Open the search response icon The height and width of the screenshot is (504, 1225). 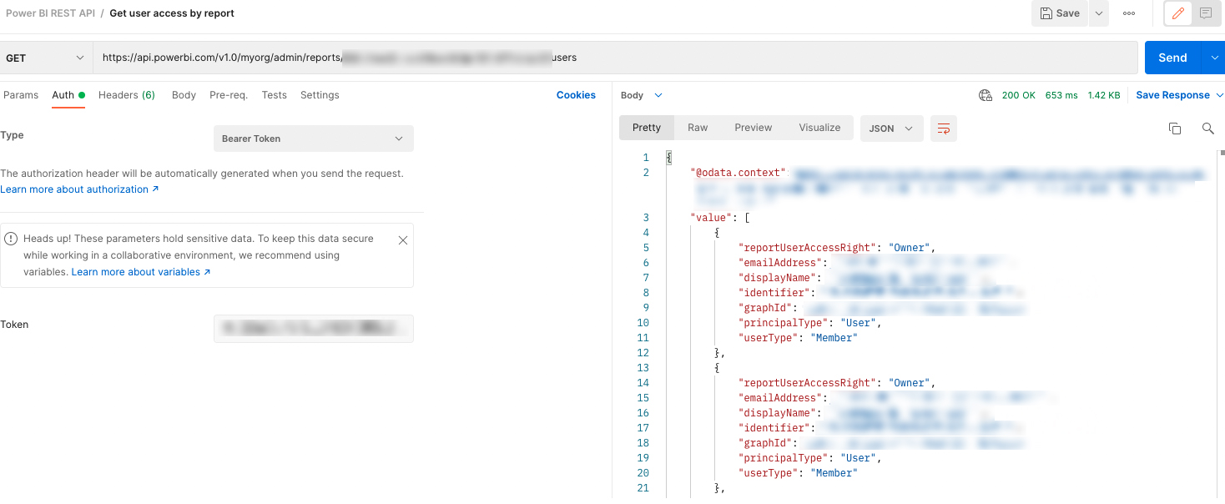pyautogui.click(x=1207, y=129)
